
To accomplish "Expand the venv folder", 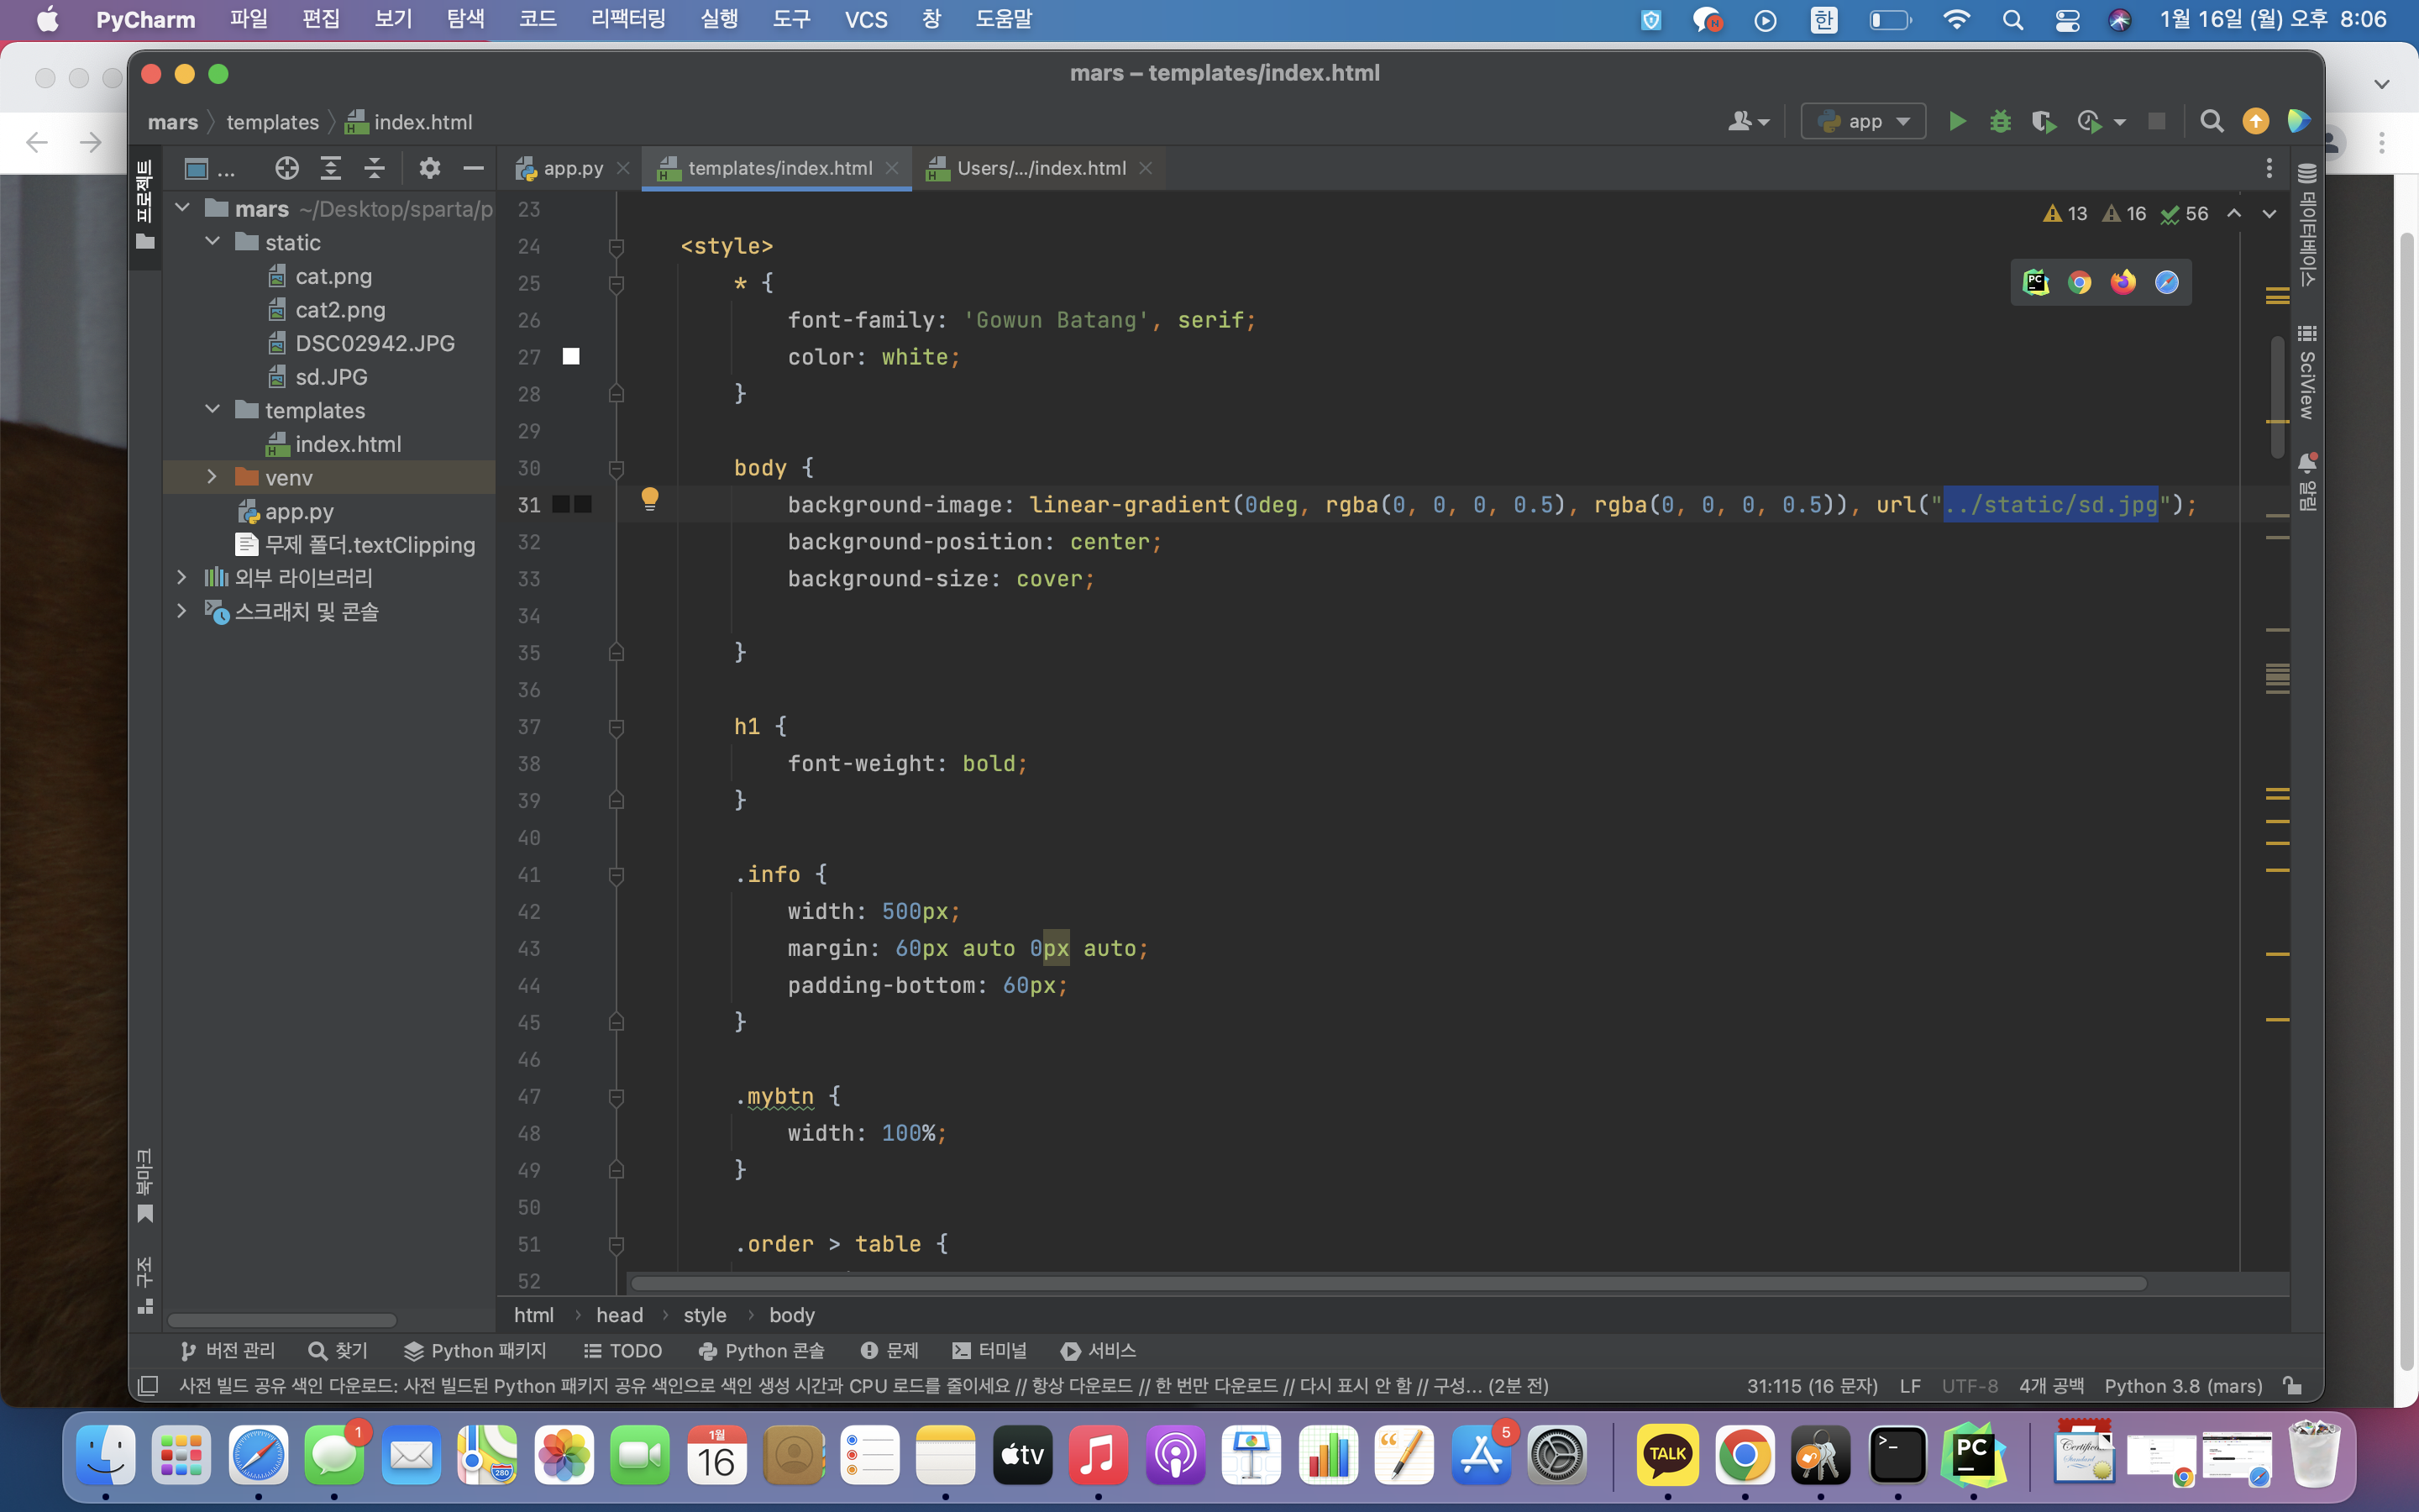I will point(213,477).
